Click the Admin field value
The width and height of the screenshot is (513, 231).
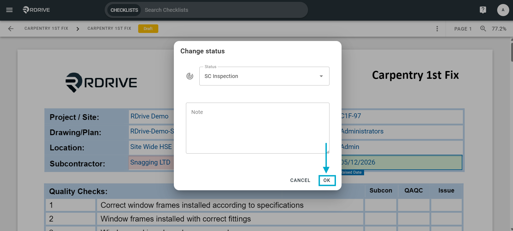[350, 147]
